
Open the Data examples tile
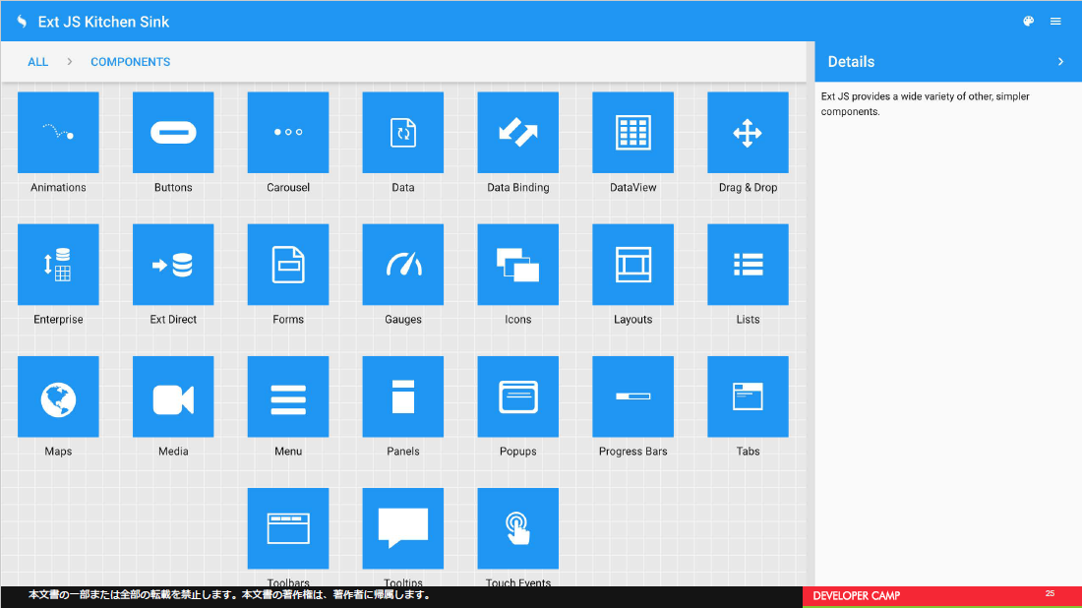click(x=403, y=133)
